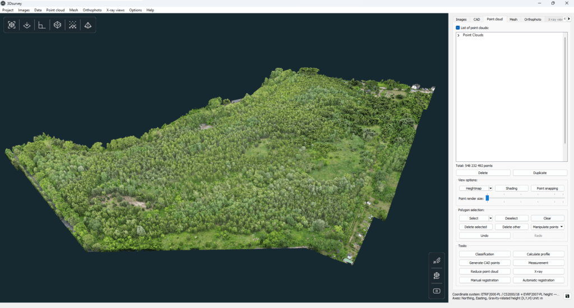Switch to the X-ray views panel tab
Screen dimensions: 574x308
(554, 20)
